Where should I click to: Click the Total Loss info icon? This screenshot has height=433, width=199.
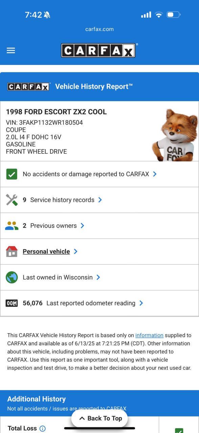point(43,429)
